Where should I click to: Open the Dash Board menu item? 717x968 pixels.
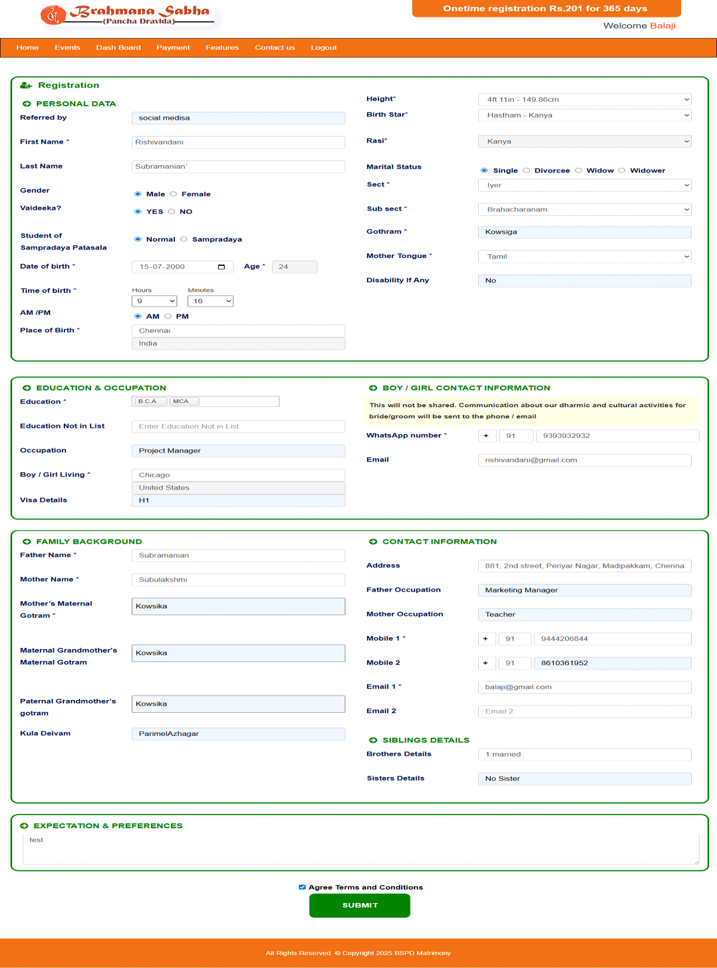coord(118,48)
